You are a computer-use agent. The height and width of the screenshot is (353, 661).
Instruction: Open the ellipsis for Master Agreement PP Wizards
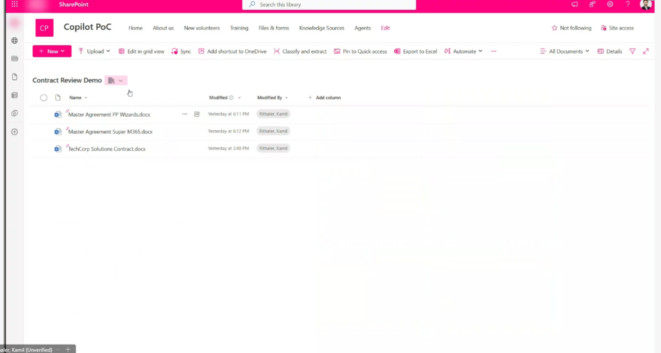click(185, 114)
